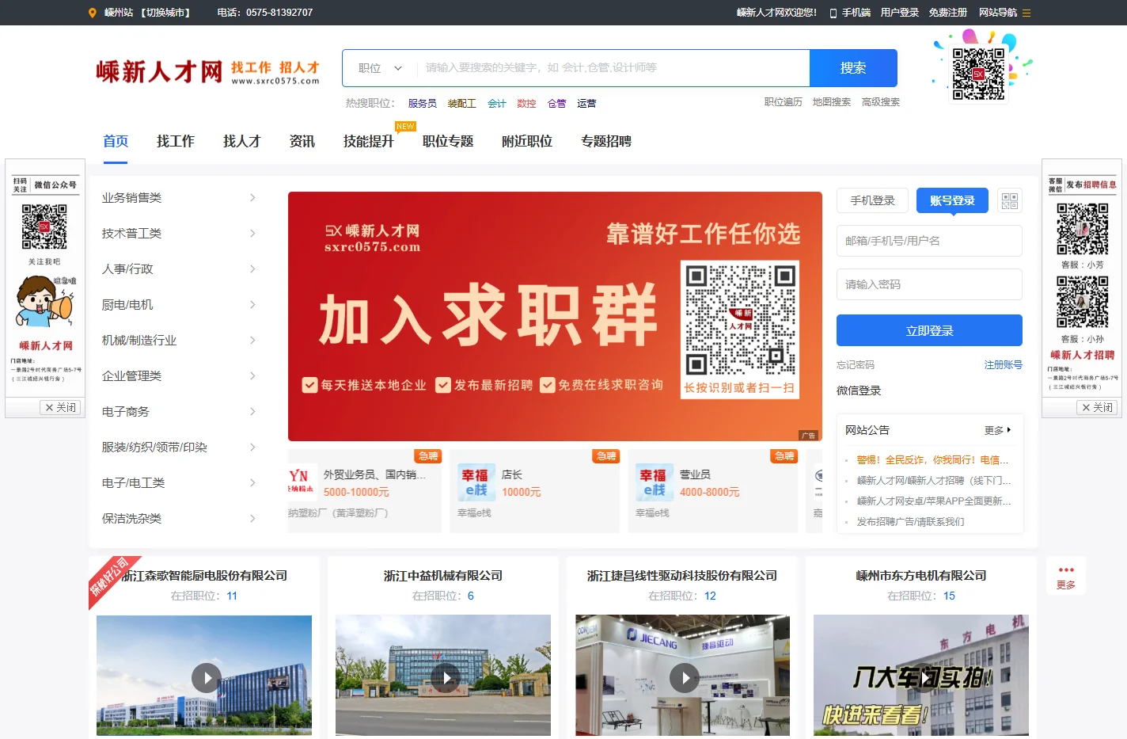This screenshot has height=739, width=1127.
Task: Play the 嵊州市东方电机 company video
Action: [x=924, y=678]
